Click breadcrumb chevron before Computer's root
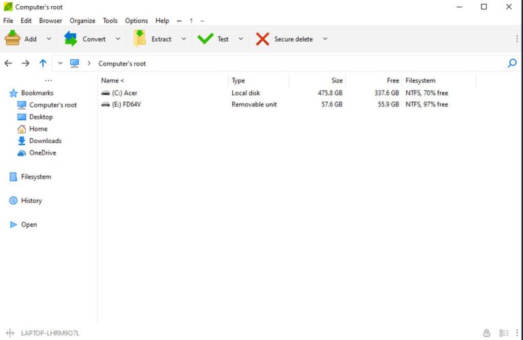This screenshot has width=523, height=340. click(x=89, y=63)
